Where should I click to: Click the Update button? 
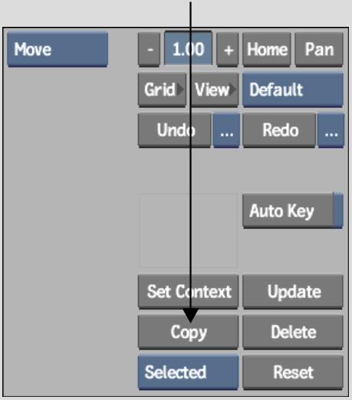293,291
